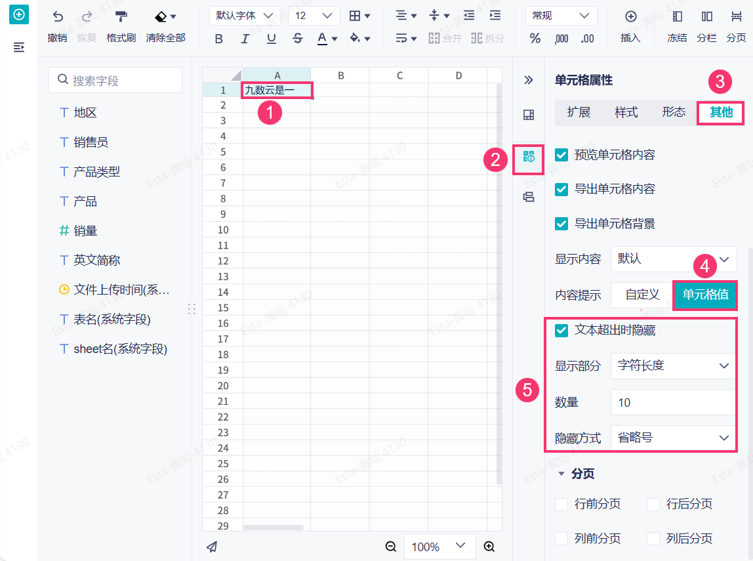Uncheck 导出单元格内容 checkbox
Screen dimensions: 753x561
click(561, 189)
